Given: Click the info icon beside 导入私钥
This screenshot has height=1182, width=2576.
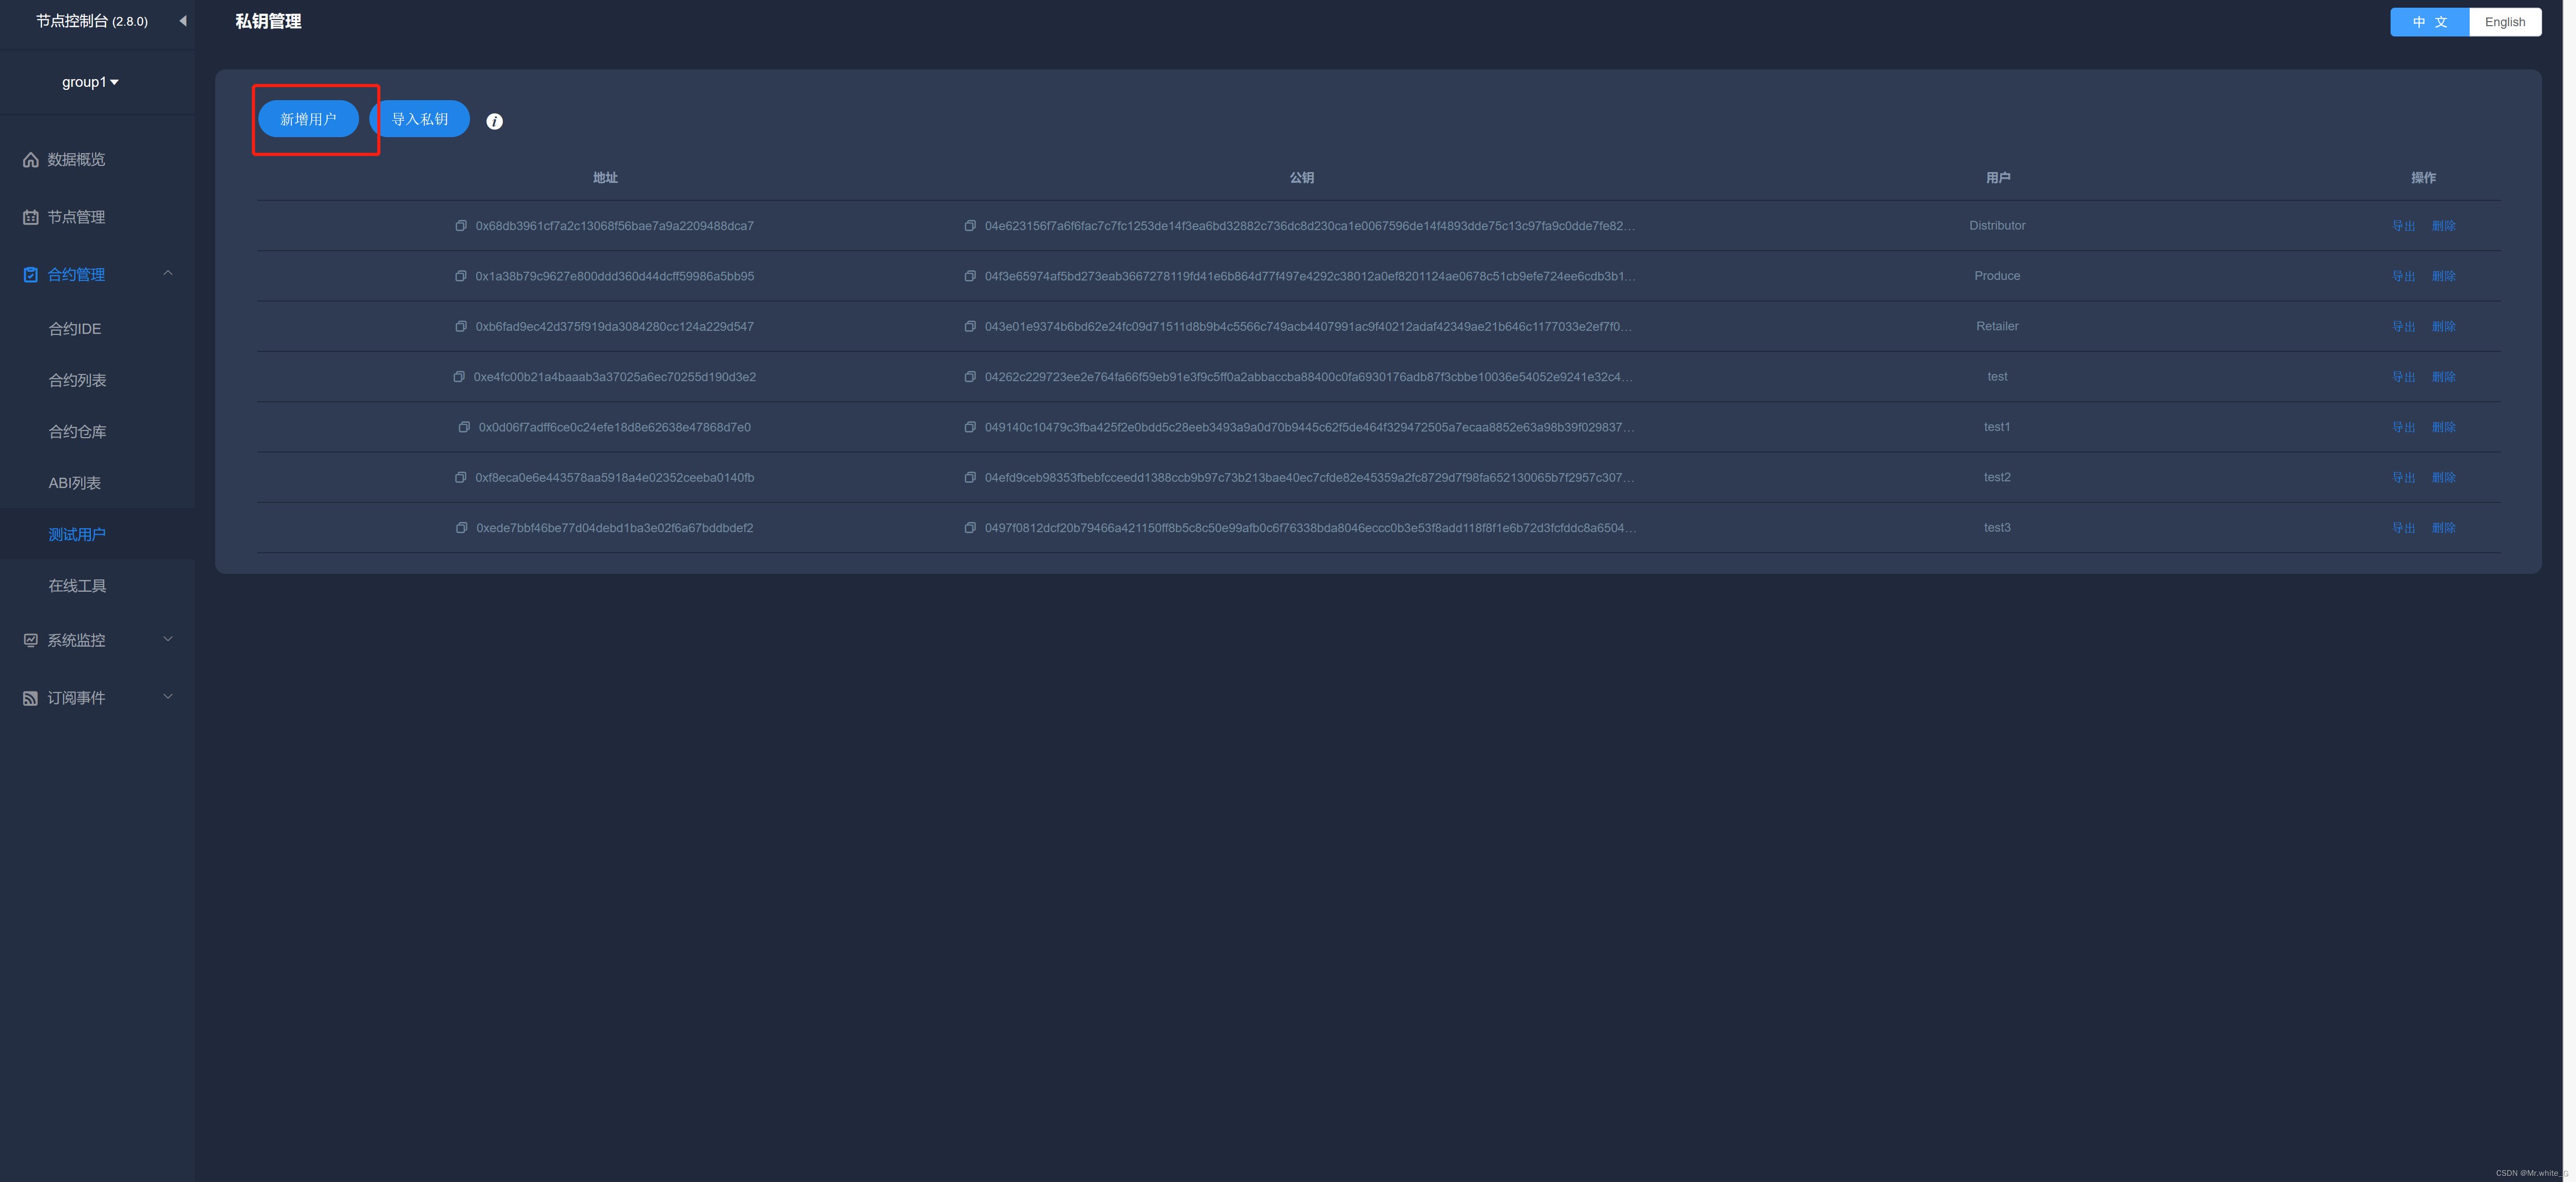Looking at the screenshot, I should pos(494,121).
